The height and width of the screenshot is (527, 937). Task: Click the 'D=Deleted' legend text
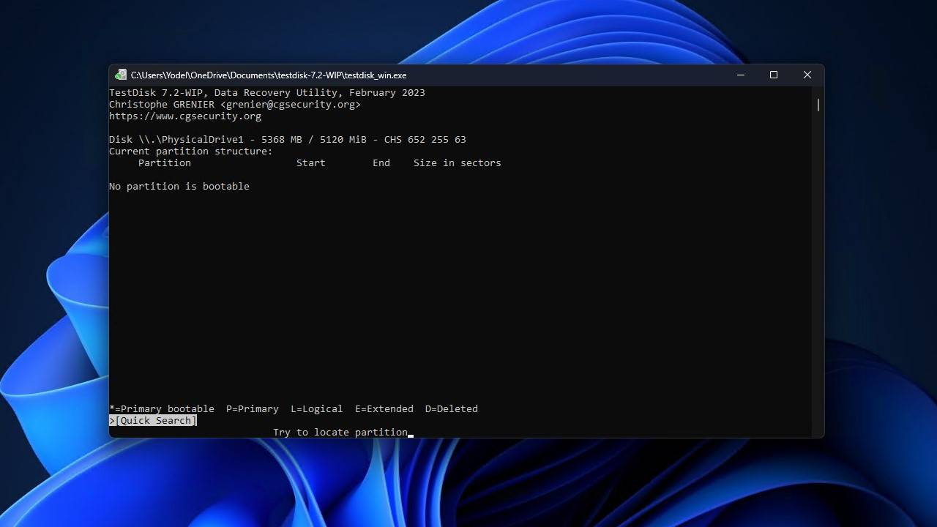452,409
